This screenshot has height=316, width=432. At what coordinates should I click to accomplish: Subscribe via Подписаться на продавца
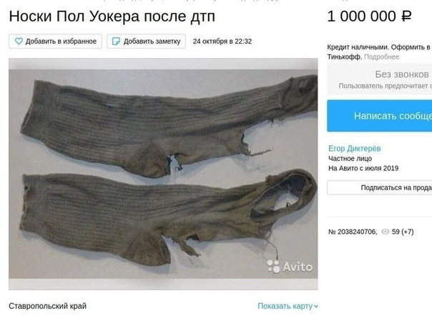pyautogui.click(x=380, y=187)
